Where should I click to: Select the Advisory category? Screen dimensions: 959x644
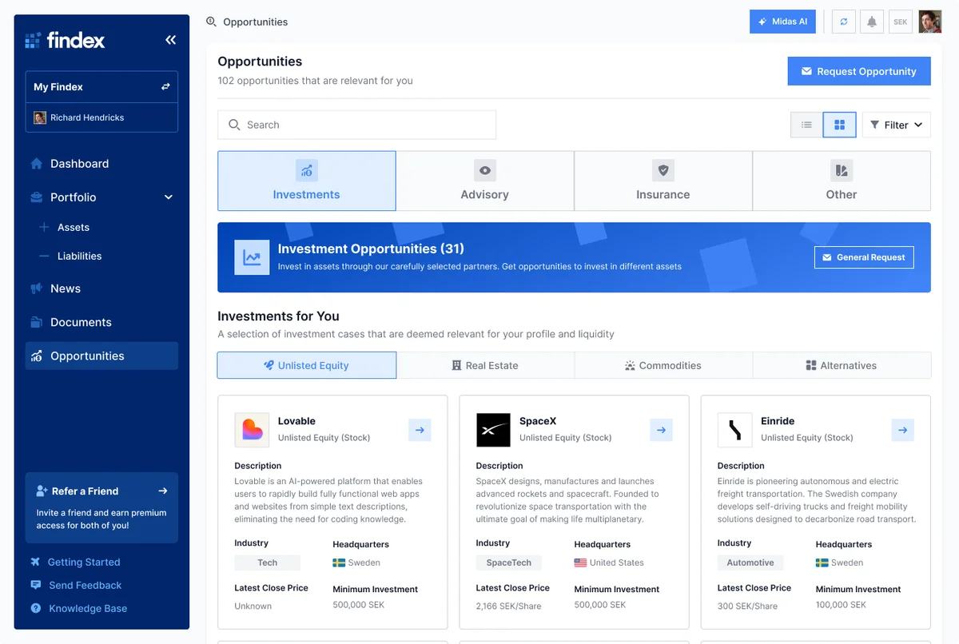484,181
